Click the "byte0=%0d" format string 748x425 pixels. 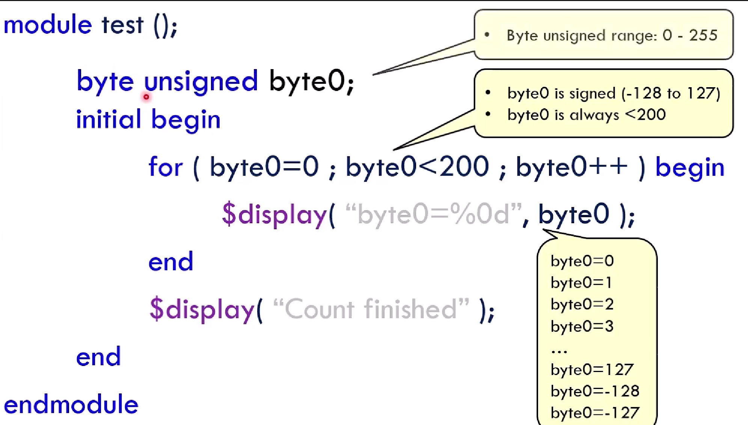point(433,215)
